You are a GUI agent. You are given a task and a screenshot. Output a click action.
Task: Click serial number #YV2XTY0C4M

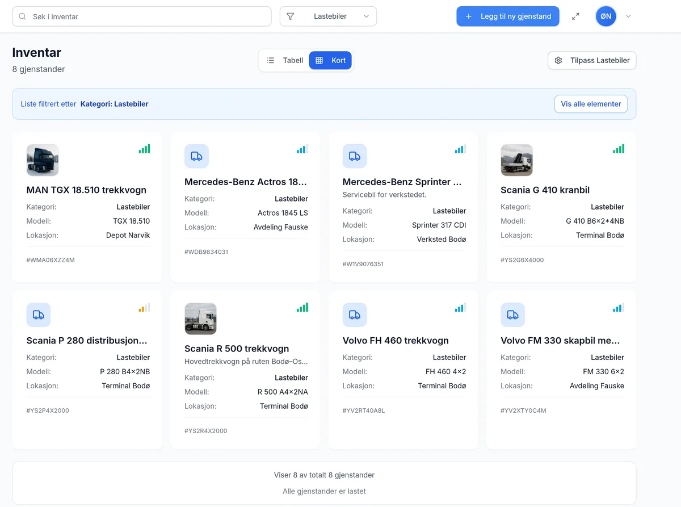523,410
